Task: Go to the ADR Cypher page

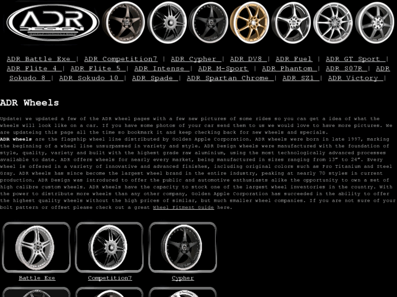Action: [x=196, y=59]
